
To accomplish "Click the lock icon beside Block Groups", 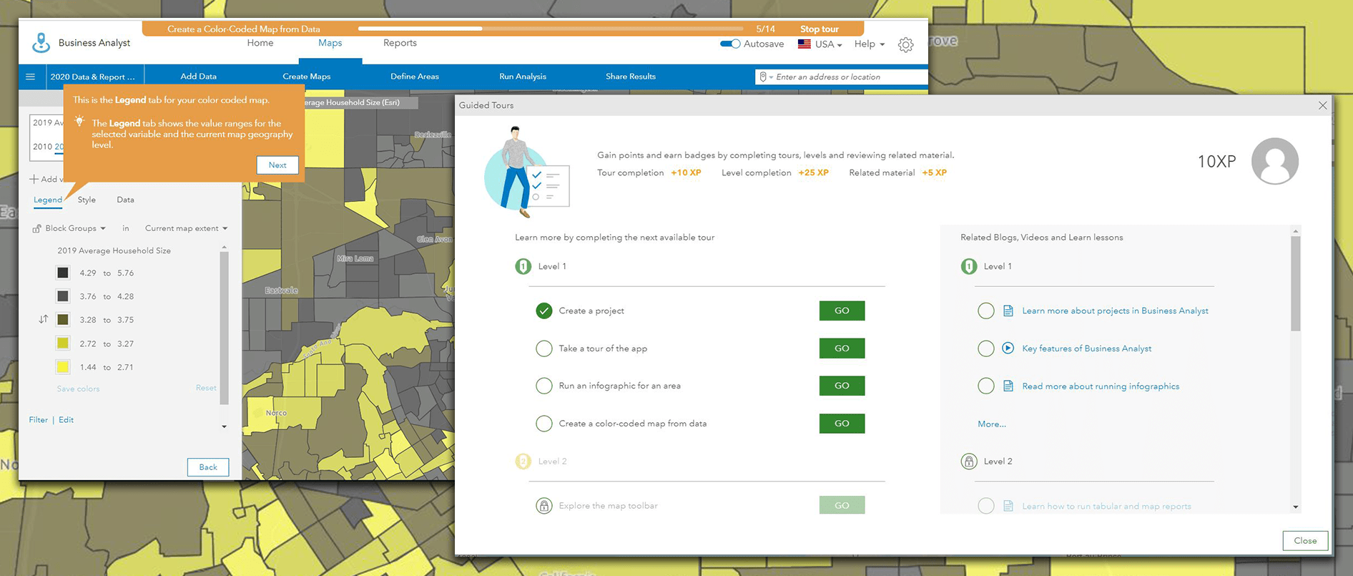I will (36, 228).
